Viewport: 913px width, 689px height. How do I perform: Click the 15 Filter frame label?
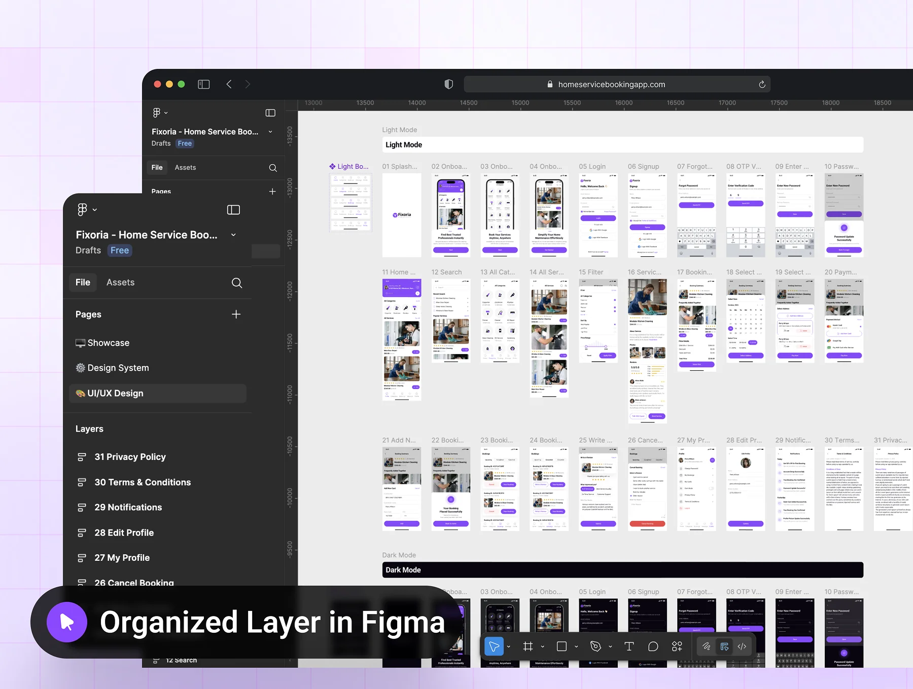point(591,273)
